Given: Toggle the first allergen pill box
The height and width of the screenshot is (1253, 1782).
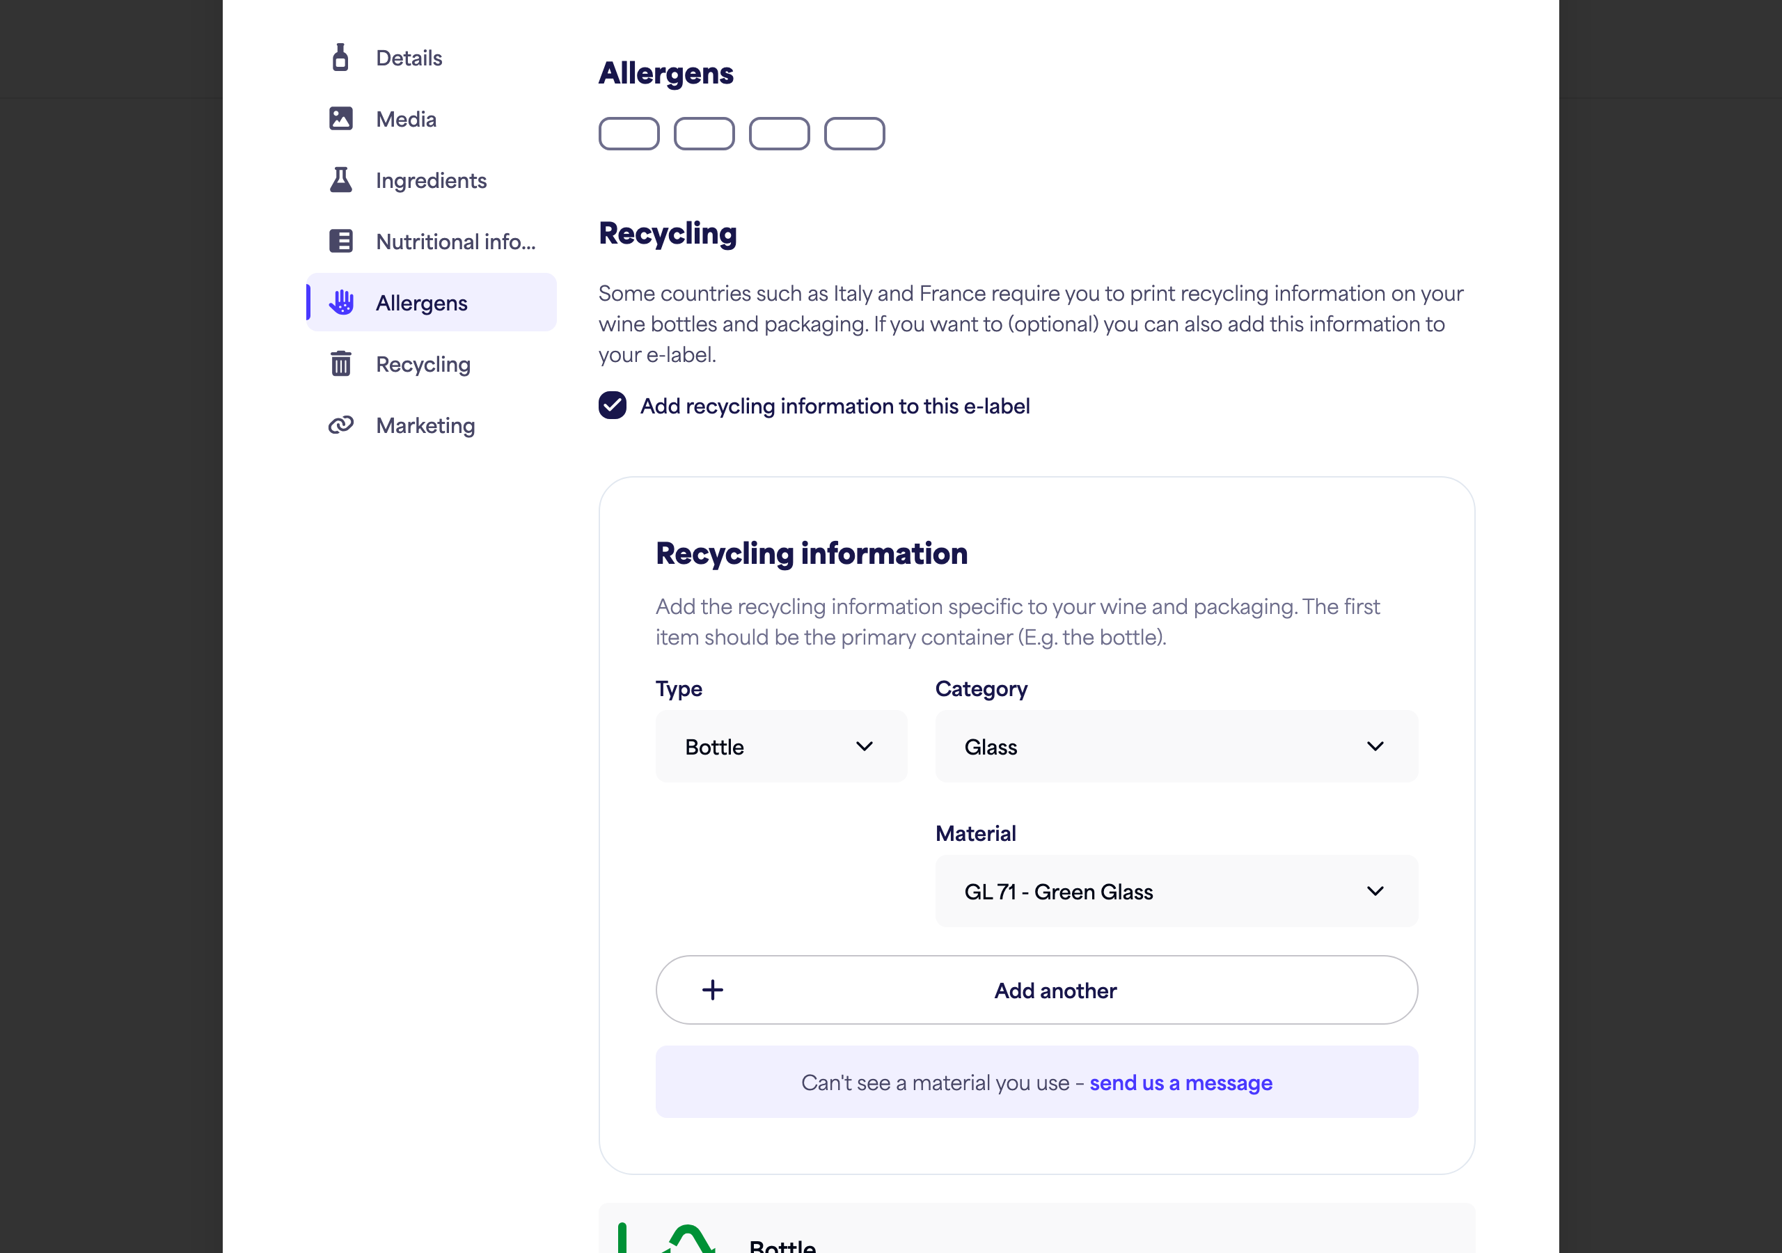Looking at the screenshot, I should tap(629, 134).
